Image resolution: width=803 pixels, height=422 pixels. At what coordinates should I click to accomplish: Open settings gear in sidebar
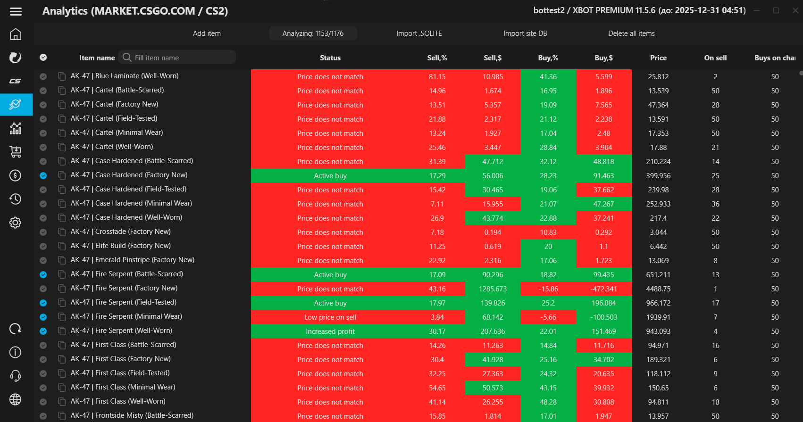click(16, 223)
